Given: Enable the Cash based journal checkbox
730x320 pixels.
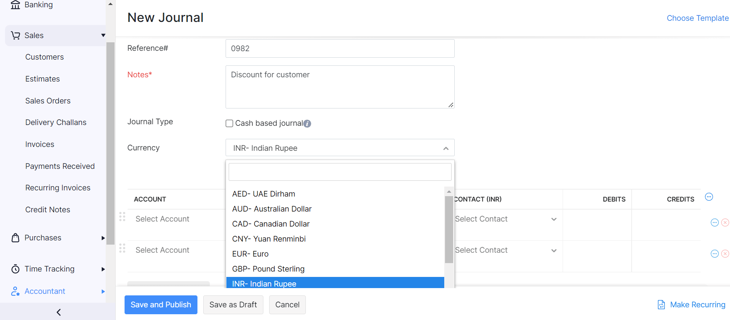Looking at the screenshot, I should click(229, 123).
